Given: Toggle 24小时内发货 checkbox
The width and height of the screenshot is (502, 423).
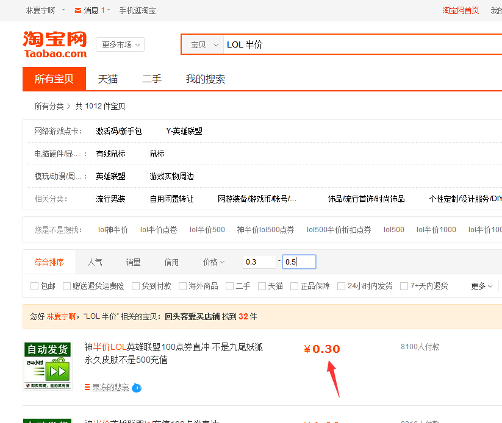Looking at the screenshot, I should click(x=342, y=286).
